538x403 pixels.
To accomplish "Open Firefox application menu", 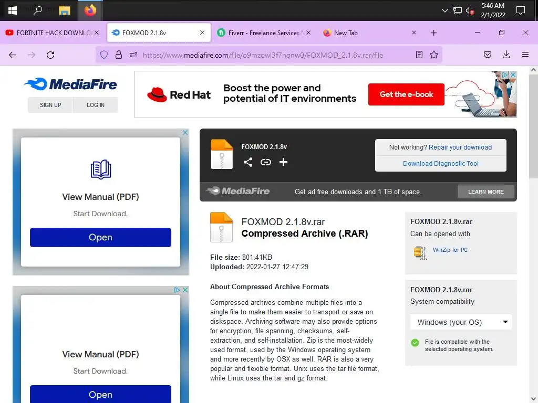I will [525, 55].
